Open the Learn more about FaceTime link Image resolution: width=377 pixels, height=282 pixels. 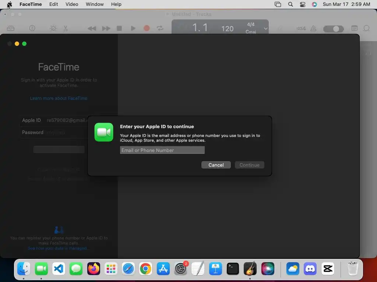[59, 98]
